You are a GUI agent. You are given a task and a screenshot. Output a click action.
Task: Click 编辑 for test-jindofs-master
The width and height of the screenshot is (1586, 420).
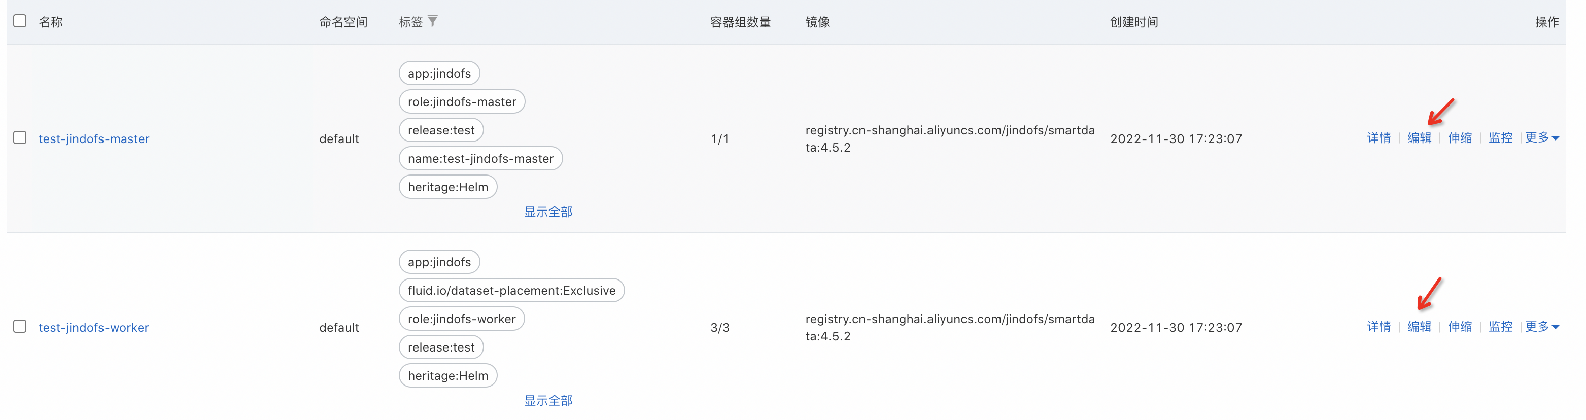(1419, 138)
